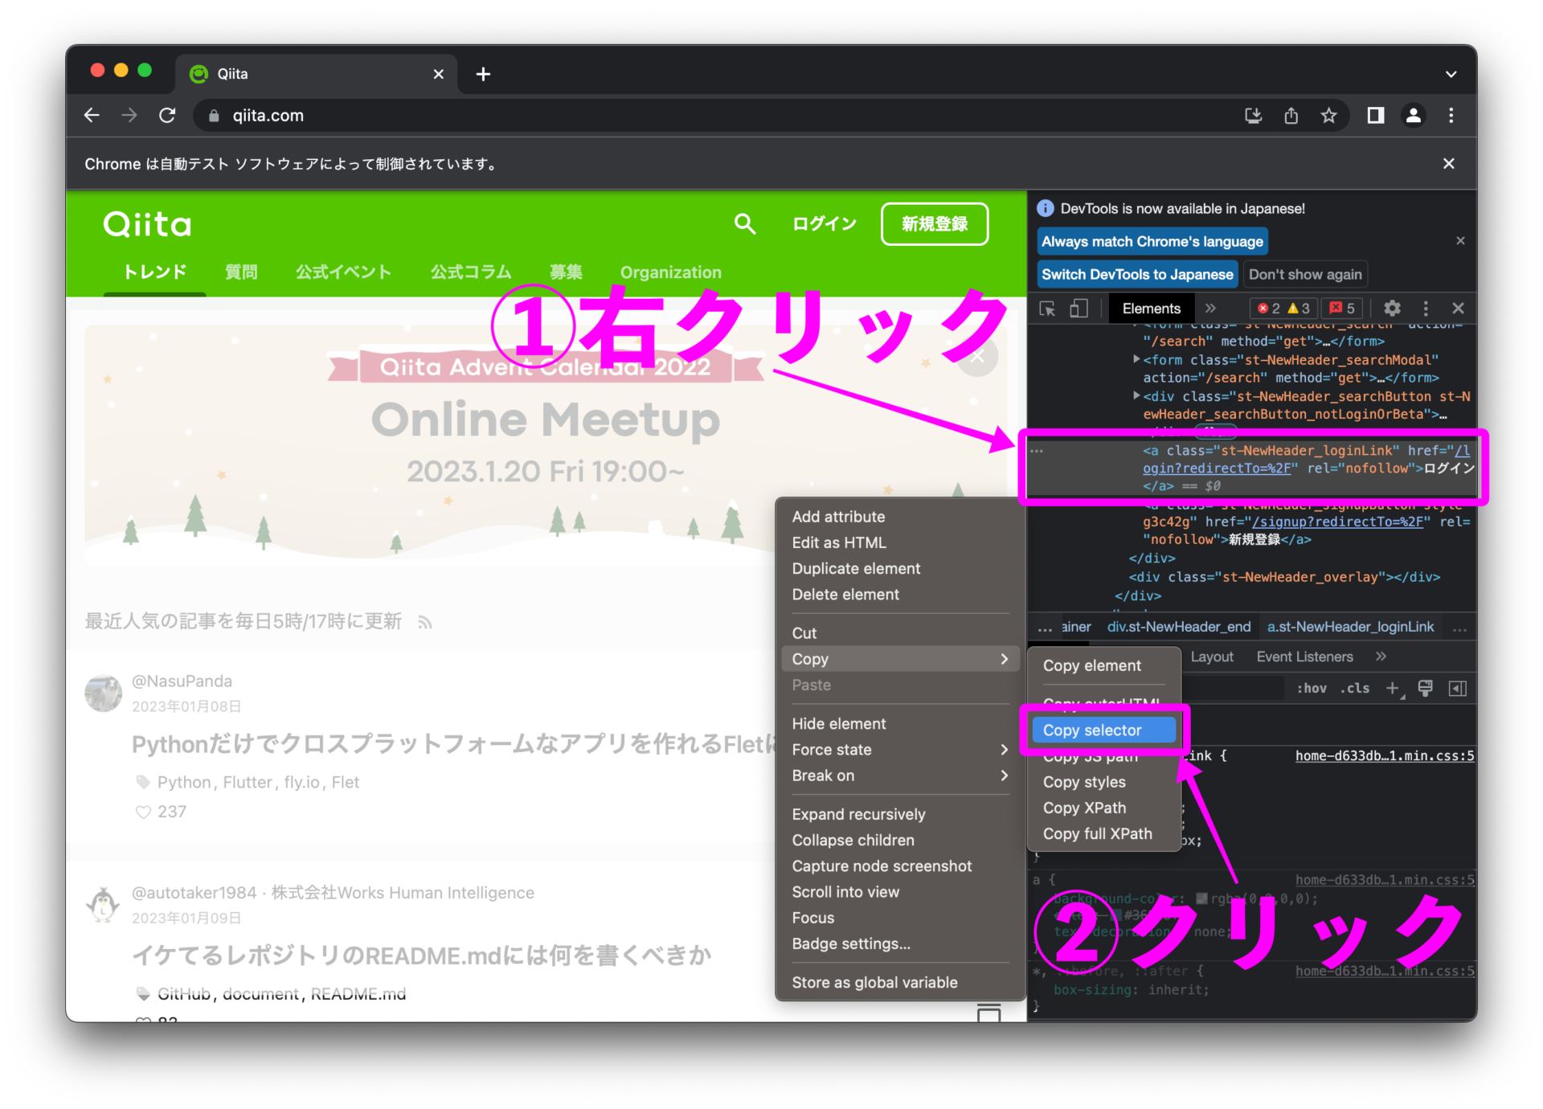Toggle the device toolbar icon
The image size is (1543, 1109).
pyautogui.click(x=1078, y=308)
